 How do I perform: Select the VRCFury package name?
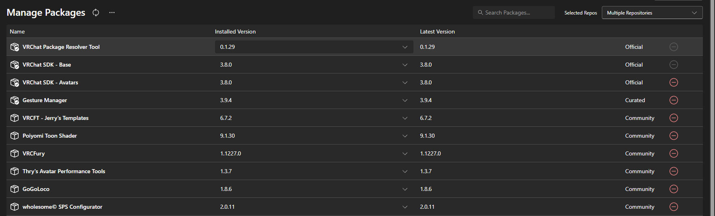(x=34, y=153)
